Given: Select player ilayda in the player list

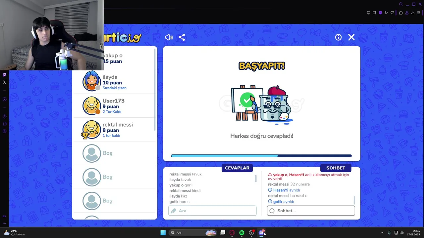Looking at the screenshot, I should click(114, 82).
